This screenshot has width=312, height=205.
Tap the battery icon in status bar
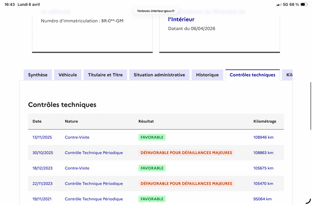tap(304, 5)
